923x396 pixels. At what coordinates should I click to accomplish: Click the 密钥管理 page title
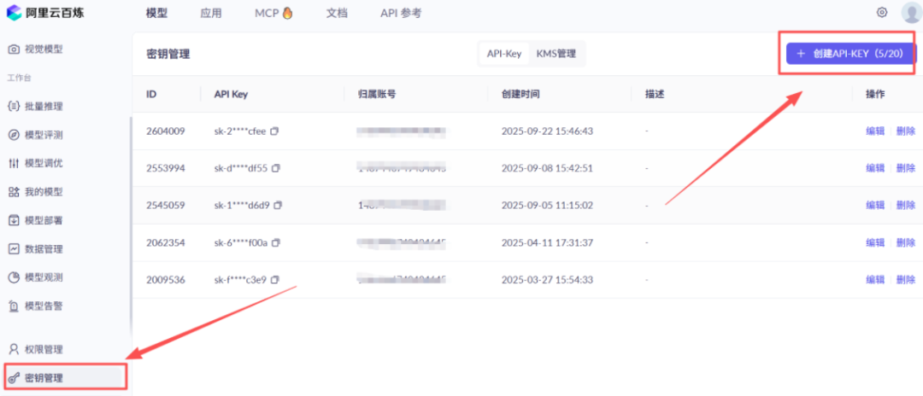point(168,55)
